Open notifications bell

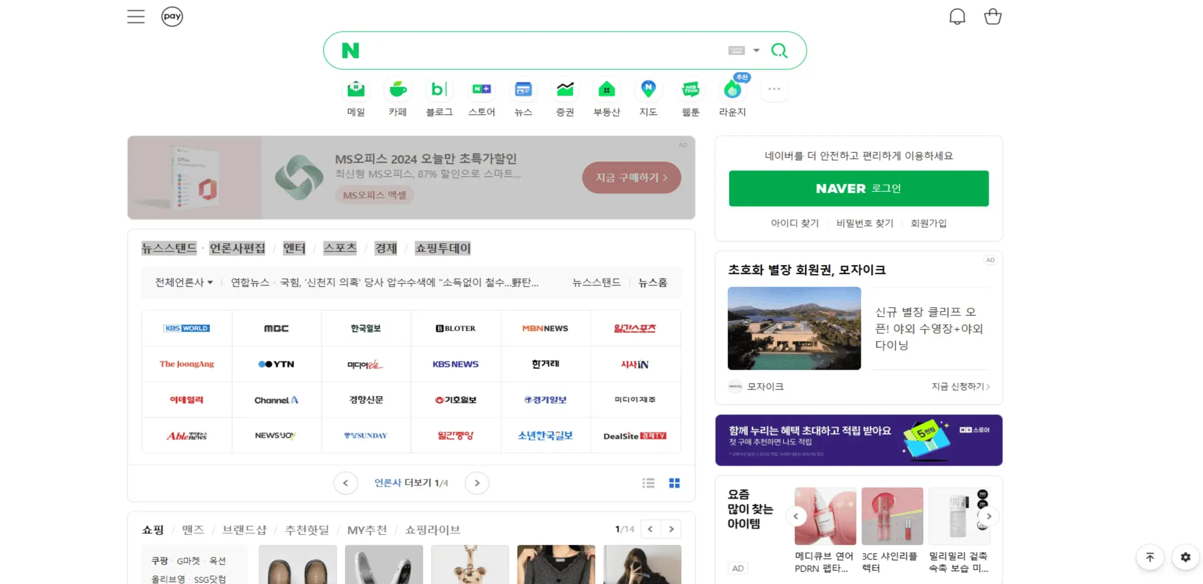957,17
